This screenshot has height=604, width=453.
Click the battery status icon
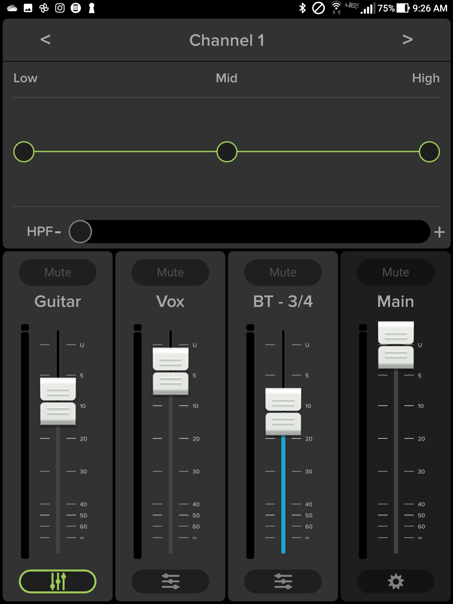point(403,8)
